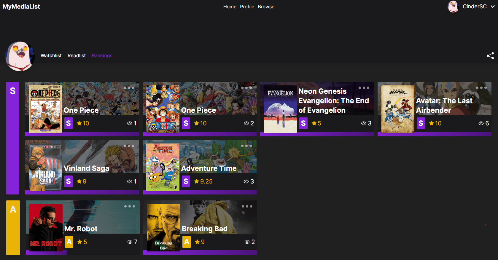
Task: Open the three-dot menu on Avatar: The Last Airbender
Action: coord(481,88)
